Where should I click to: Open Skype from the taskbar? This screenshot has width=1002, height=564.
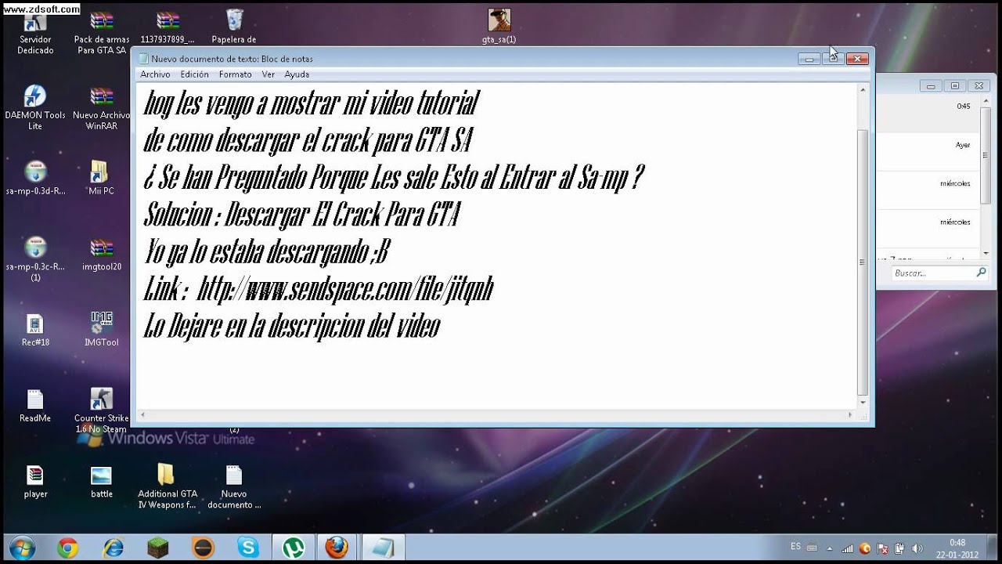pos(248,548)
